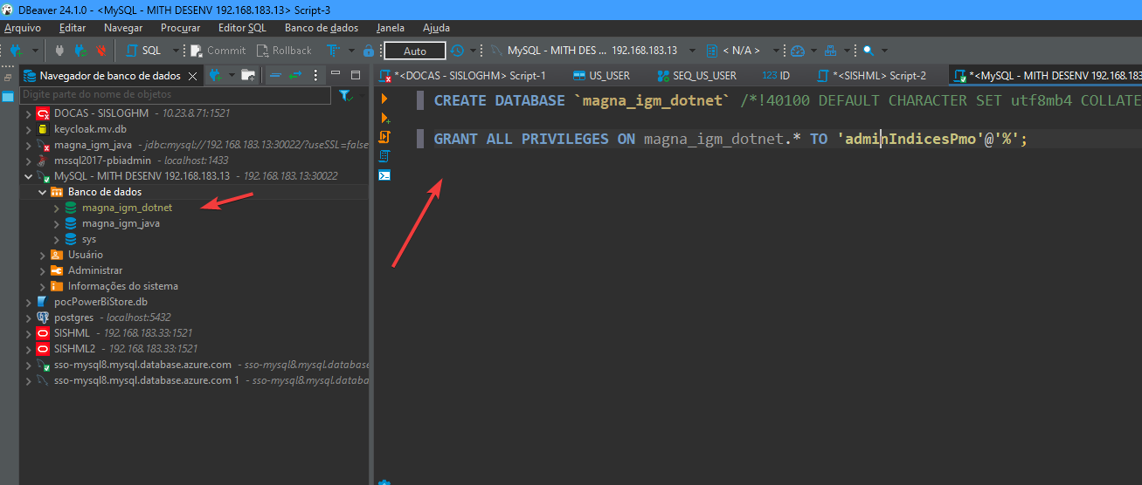Viewport: 1142px width, 485px height.
Task: Click the Disconnect red plug icon
Action: click(x=101, y=51)
